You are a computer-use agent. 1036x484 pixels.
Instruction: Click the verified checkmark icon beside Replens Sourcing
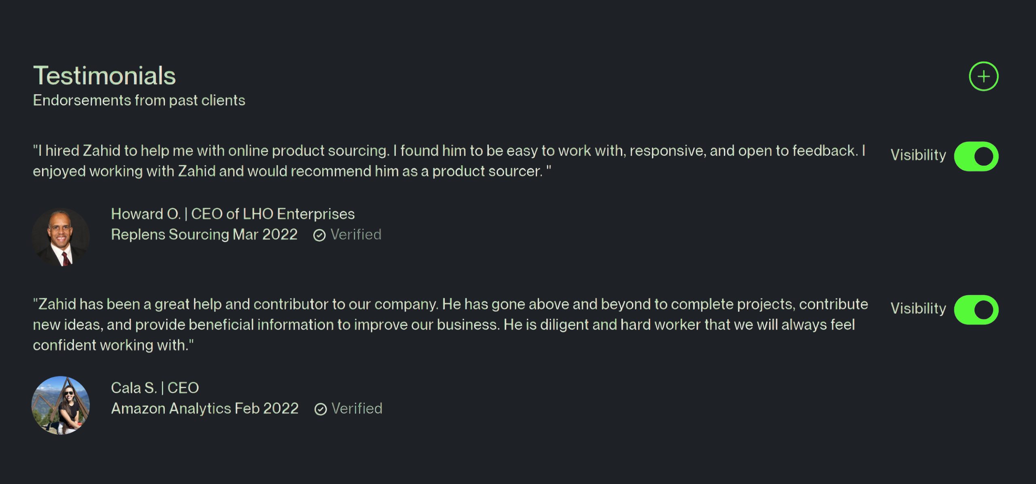[319, 235]
